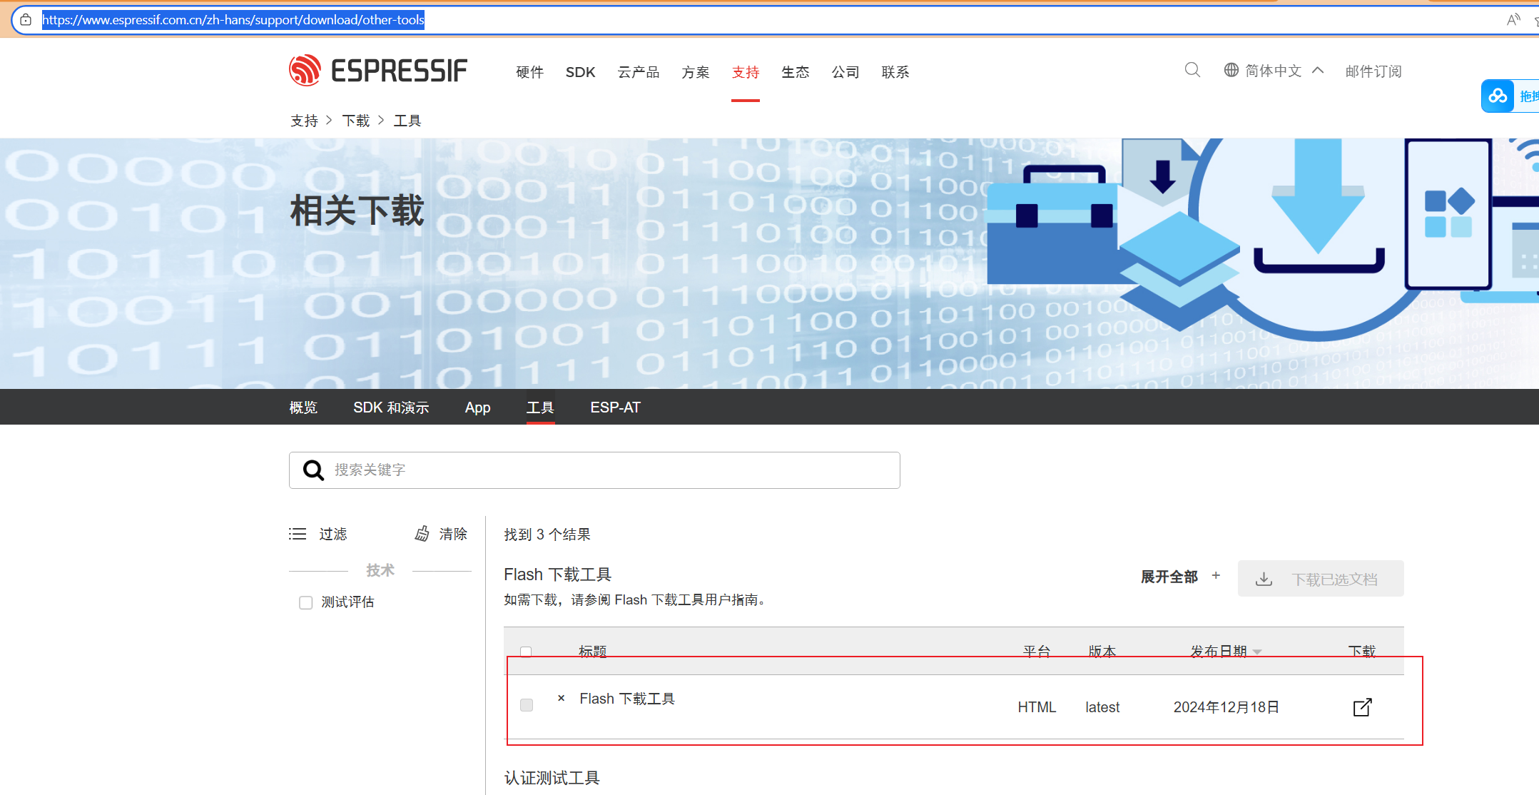Check the 测试评估 filter checkbox
This screenshot has height=795, width=1539.
tap(306, 602)
